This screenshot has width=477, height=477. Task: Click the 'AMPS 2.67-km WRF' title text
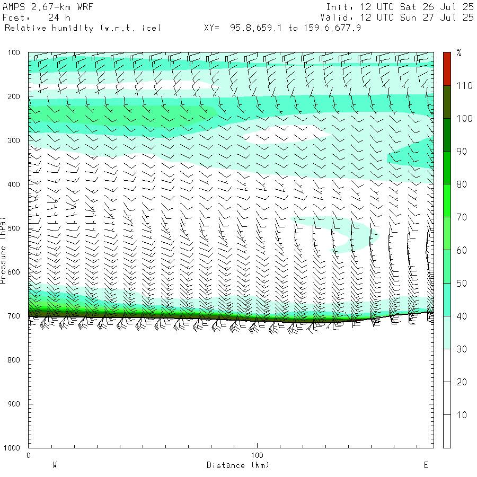48,7
